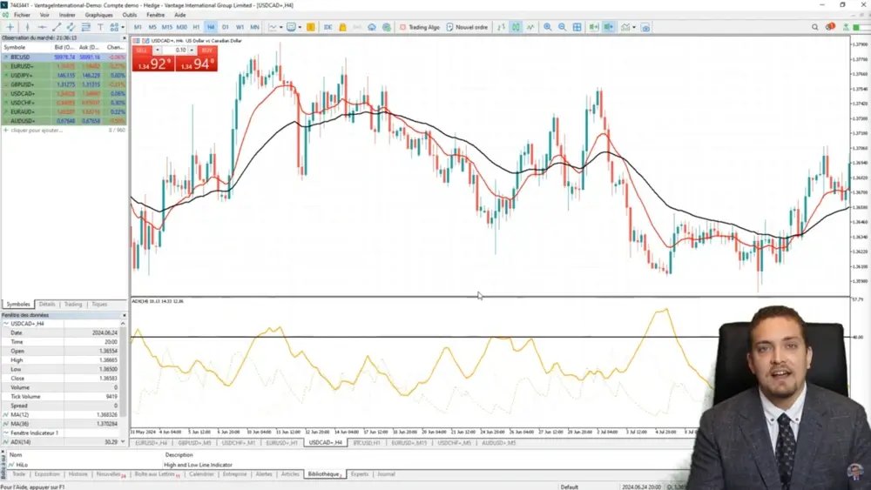Select the vertical line drawing tool
Viewport: 871px width, 490px height.
coord(27,27)
